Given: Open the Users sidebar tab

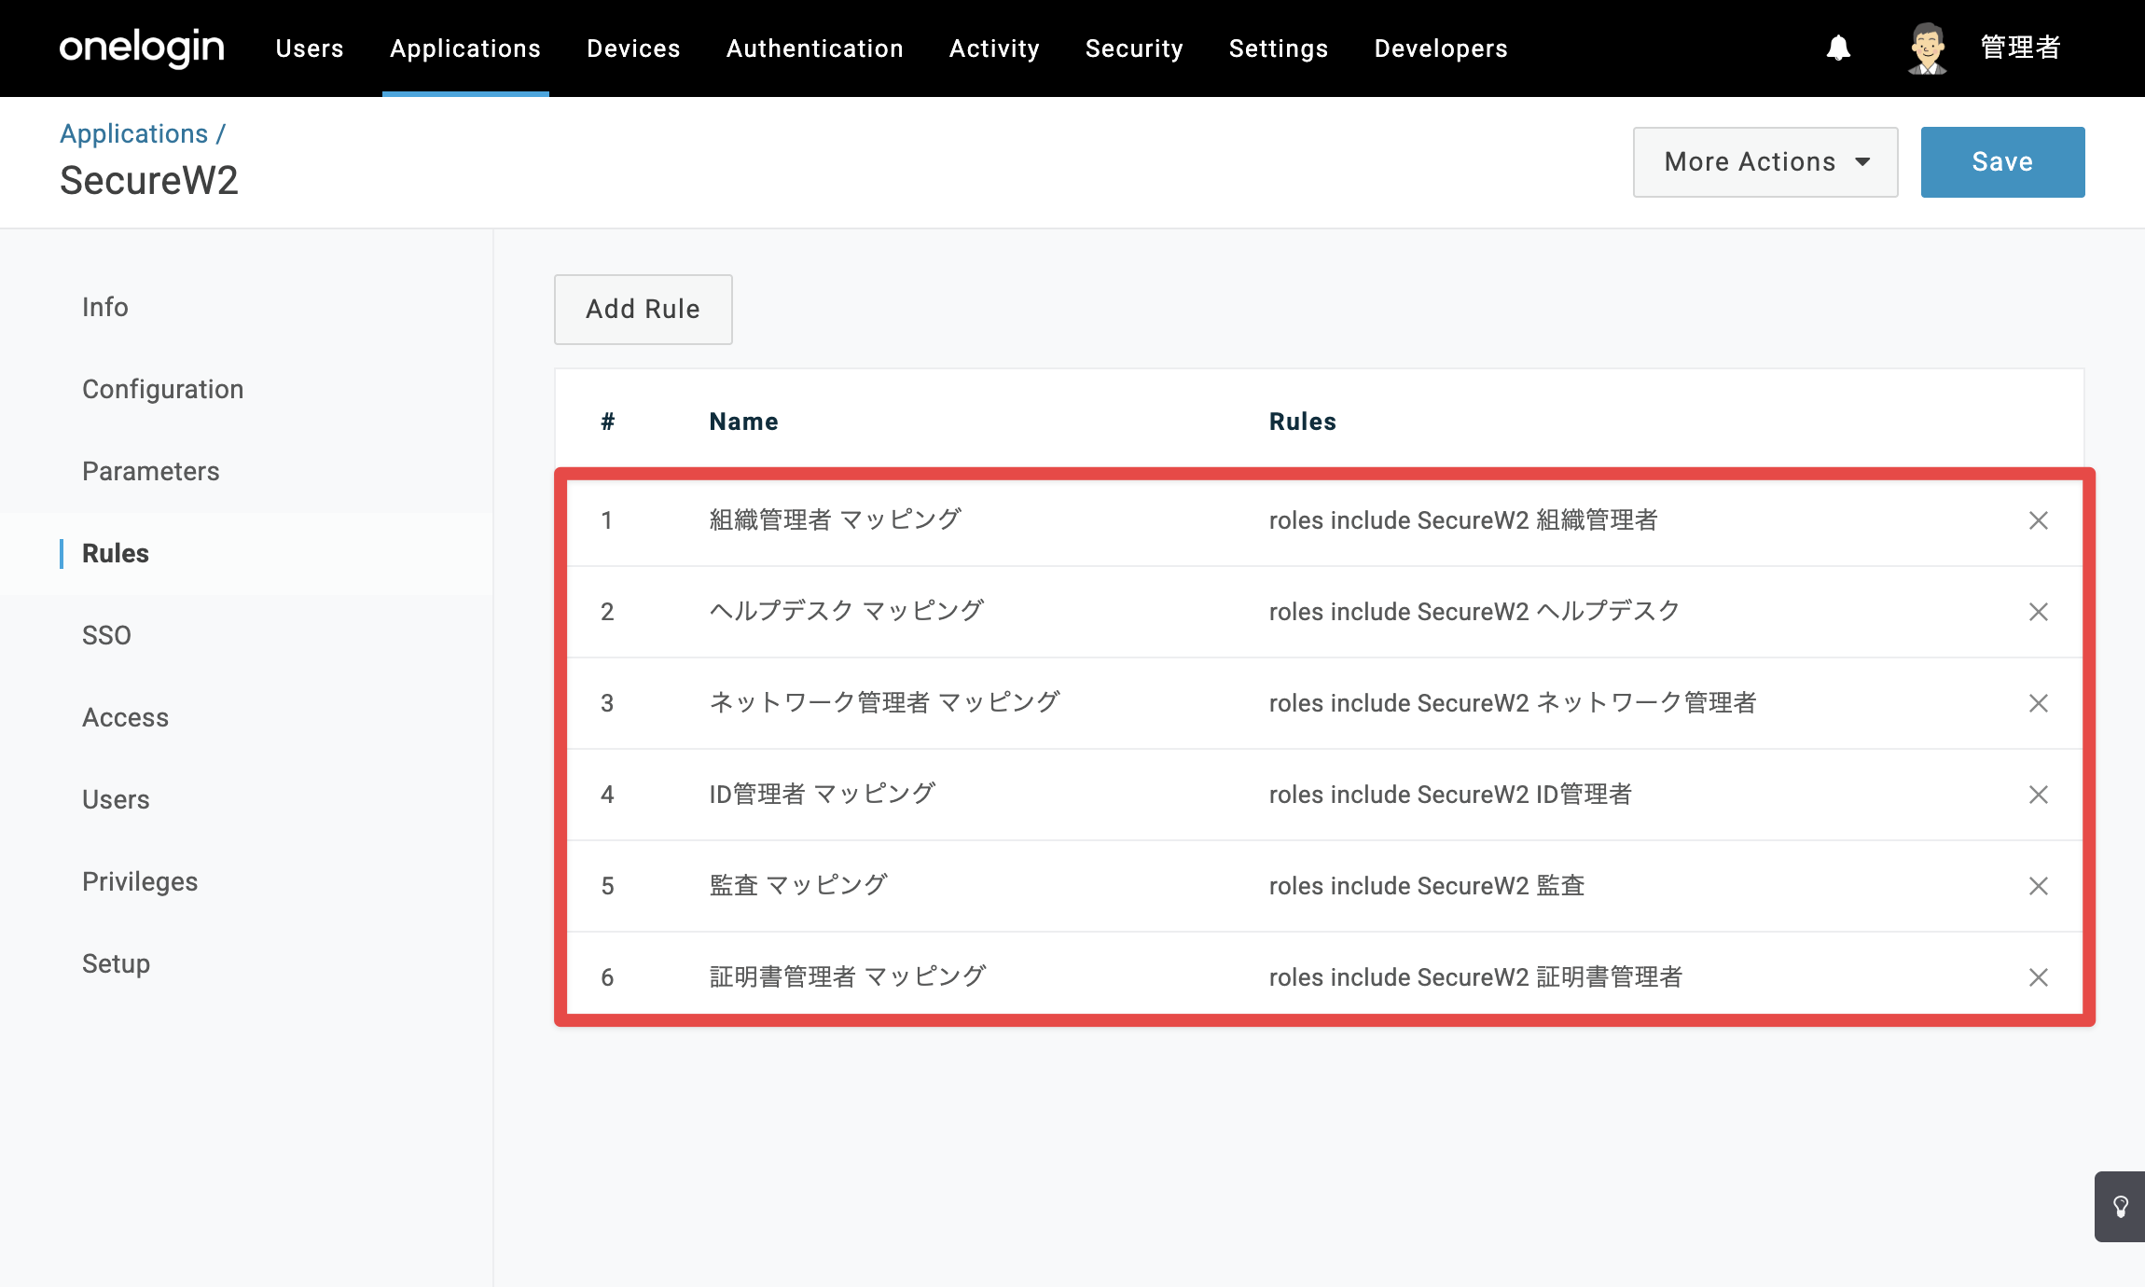Looking at the screenshot, I should (x=116, y=799).
